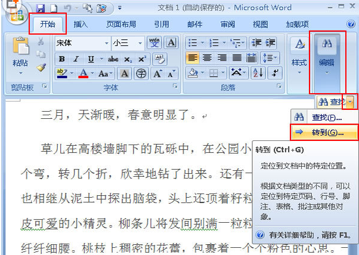Save document from quick access toolbar
The height and width of the screenshot is (255, 359).
[40, 8]
